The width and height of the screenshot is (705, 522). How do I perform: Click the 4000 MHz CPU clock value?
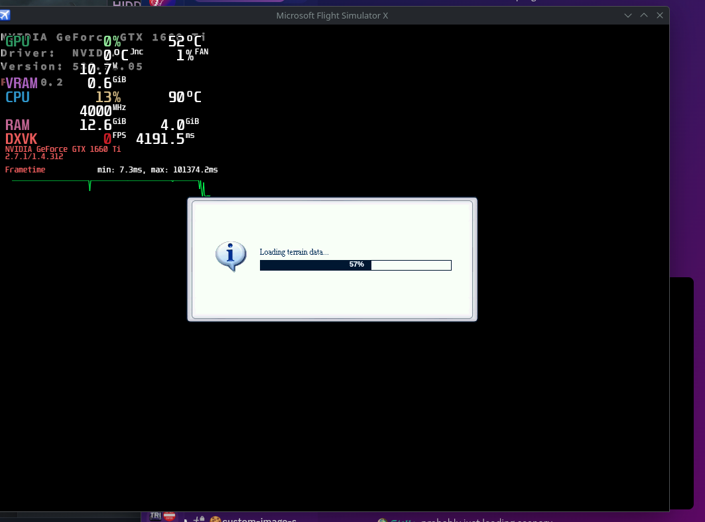[103, 111]
